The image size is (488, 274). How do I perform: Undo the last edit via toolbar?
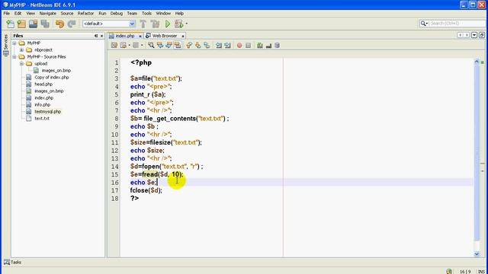pos(59,24)
